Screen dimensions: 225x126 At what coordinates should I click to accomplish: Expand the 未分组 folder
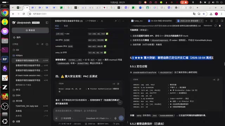click(x=18, y=101)
